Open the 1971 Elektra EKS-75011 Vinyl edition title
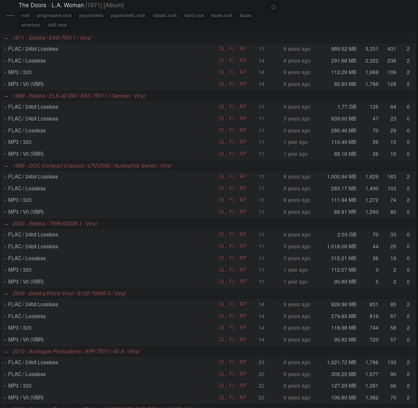Image resolution: width=418 pixels, height=408 pixels. click(x=52, y=38)
